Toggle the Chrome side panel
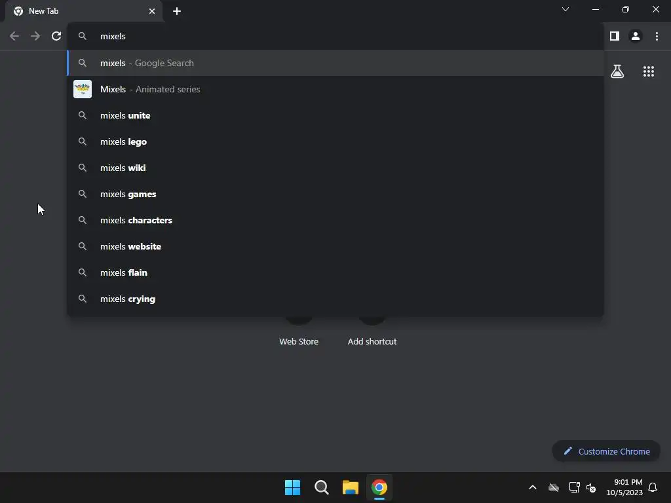Viewport: 671px width, 503px height. click(615, 37)
